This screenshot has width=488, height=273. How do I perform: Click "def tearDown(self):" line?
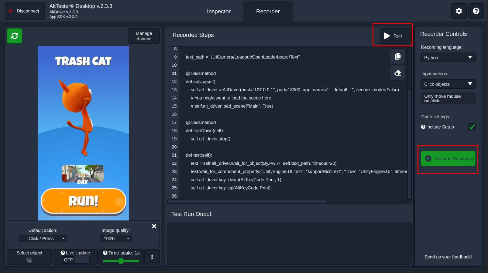205,131
